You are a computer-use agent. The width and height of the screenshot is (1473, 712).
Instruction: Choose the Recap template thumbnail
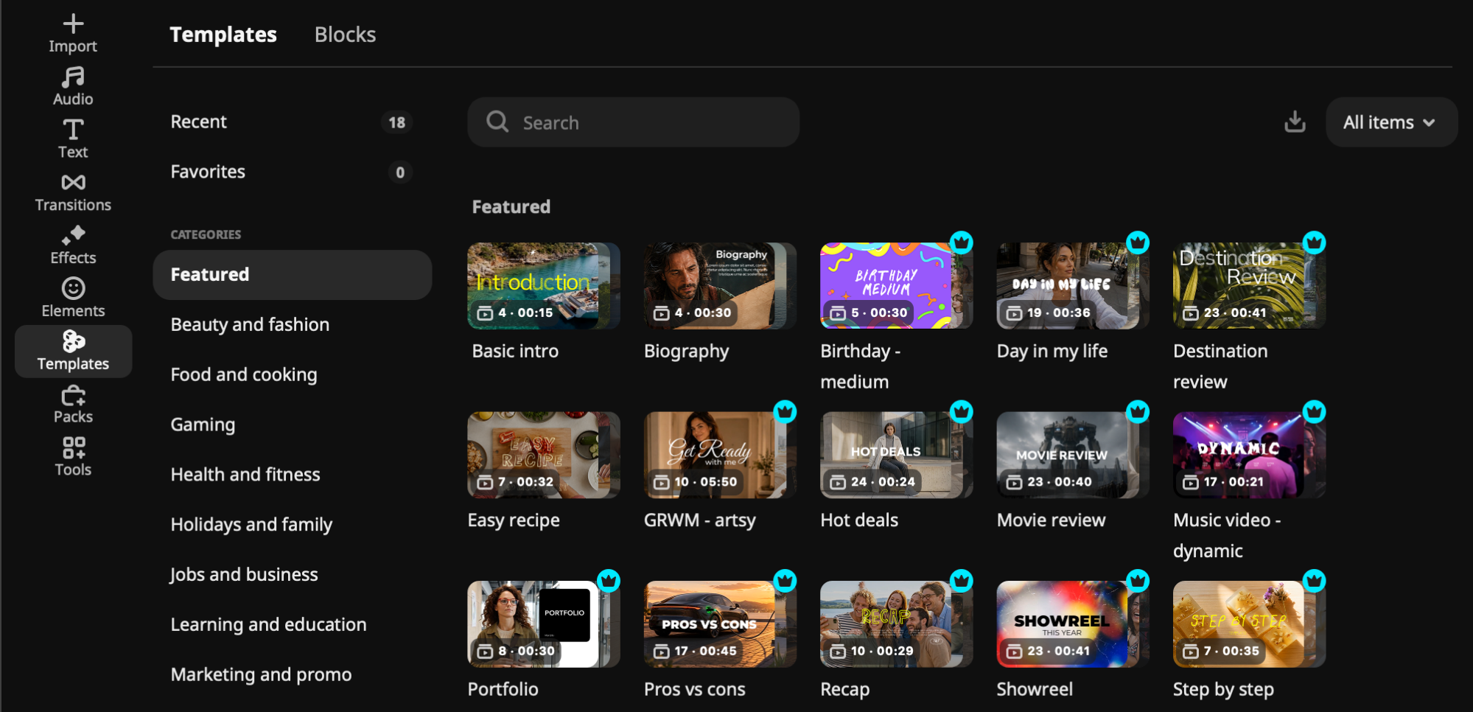click(896, 624)
